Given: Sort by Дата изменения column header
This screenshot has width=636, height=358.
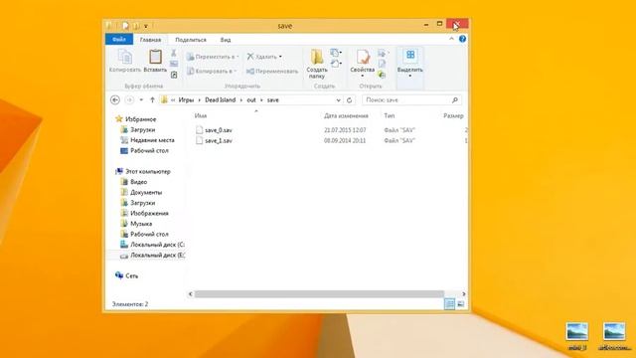Looking at the screenshot, I should click(x=346, y=116).
